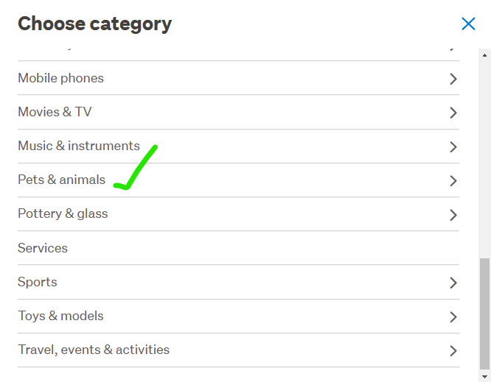Click the category list scrollbar thumb
This screenshot has height=382, width=491.
(484, 313)
